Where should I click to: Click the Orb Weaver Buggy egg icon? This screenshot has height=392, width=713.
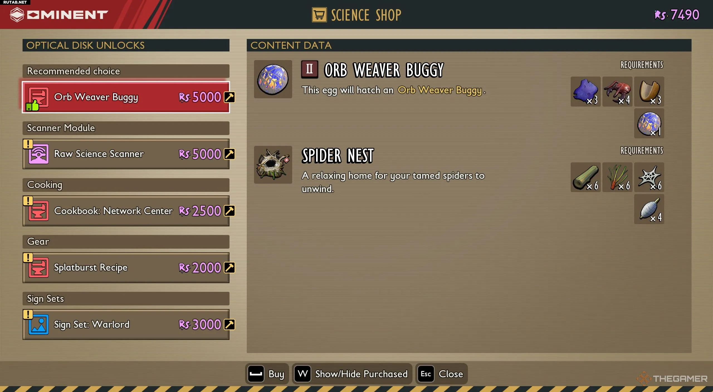[273, 79]
